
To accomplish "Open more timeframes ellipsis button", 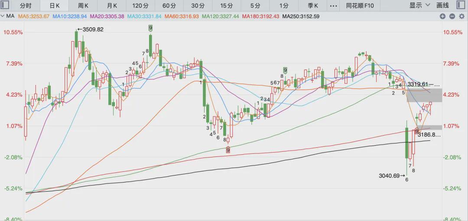I will (334, 5).
